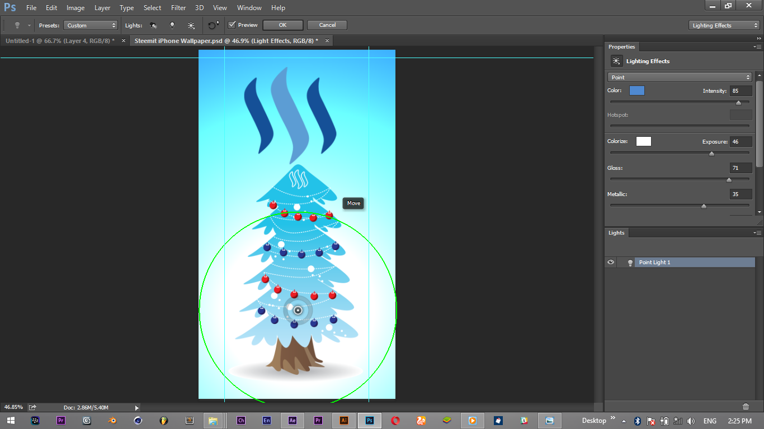Add a new Infinite Light
This screenshot has height=429, width=764.
pos(191,25)
